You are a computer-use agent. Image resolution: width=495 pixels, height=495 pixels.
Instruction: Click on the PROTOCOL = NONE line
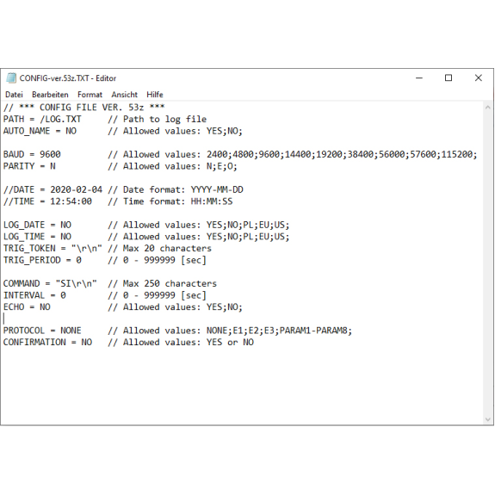click(177, 331)
